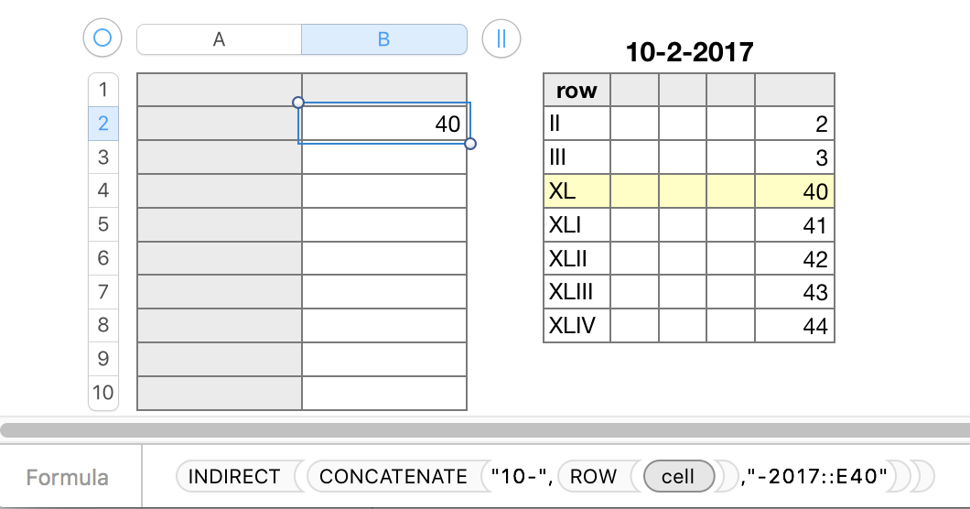
Task: Click the highlighted XL cell
Action: pos(577,191)
